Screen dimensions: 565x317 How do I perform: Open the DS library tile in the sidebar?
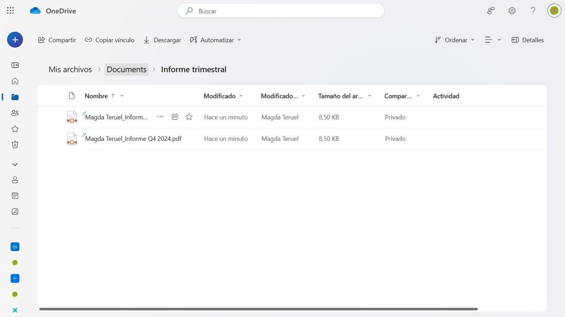[x=15, y=247]
